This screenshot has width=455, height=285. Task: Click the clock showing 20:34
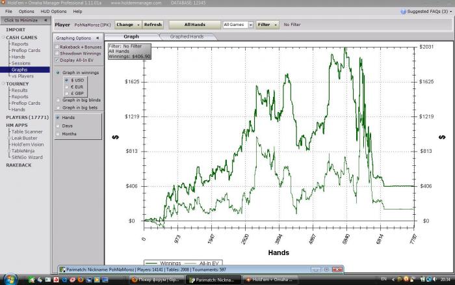point(445,280)
